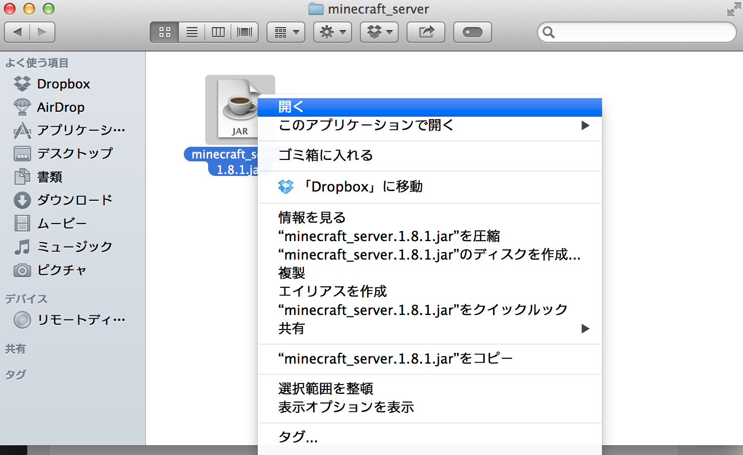The width and height of the screenshot is (743, 455).
Task: Click the よく使う項目 sidebar heading
Action: point(37,63)
